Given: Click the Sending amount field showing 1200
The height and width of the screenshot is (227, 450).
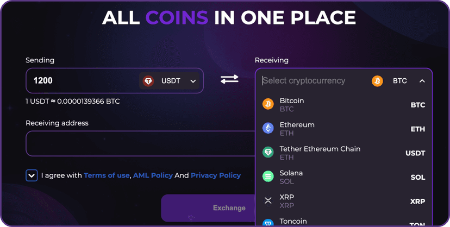Looking at the screenshot, I should pyautogui.click(x=82, y=81).
